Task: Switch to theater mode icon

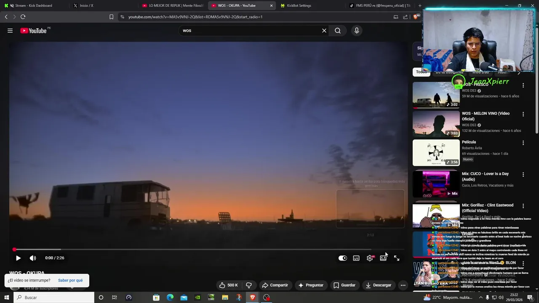Action: [x=383, y=258]
